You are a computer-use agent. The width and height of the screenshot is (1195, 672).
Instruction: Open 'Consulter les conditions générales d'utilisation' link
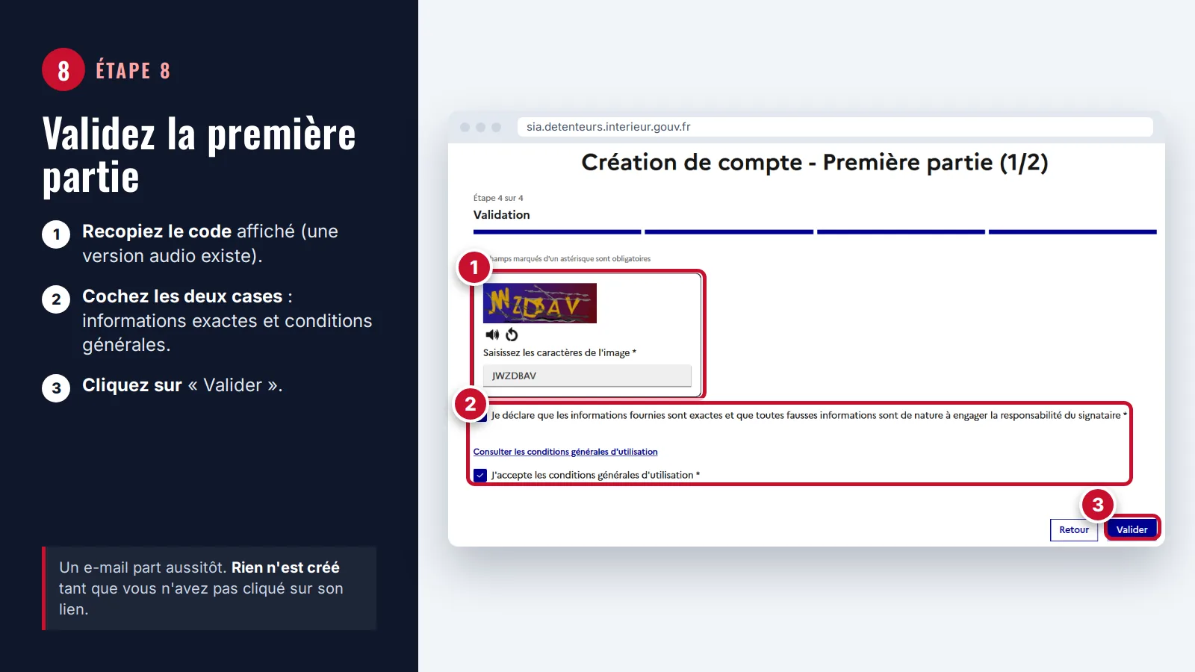click(x=565, y=452)
